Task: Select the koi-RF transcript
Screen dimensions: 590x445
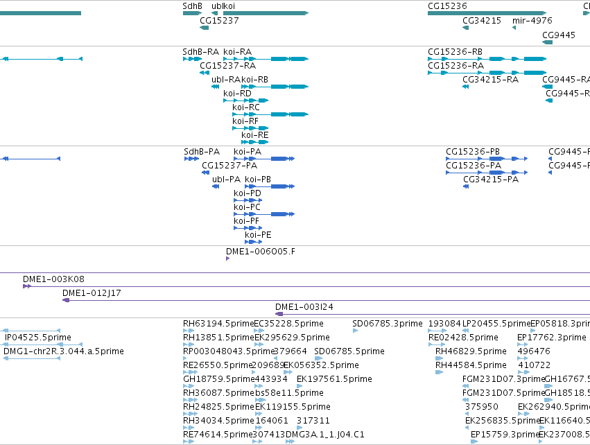Action: pos(250,128)
